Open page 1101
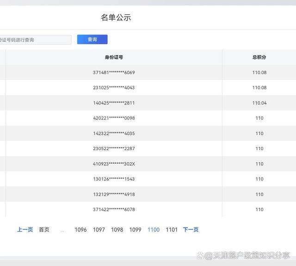This screenshot has height=266, width=296. coord(172,230)
